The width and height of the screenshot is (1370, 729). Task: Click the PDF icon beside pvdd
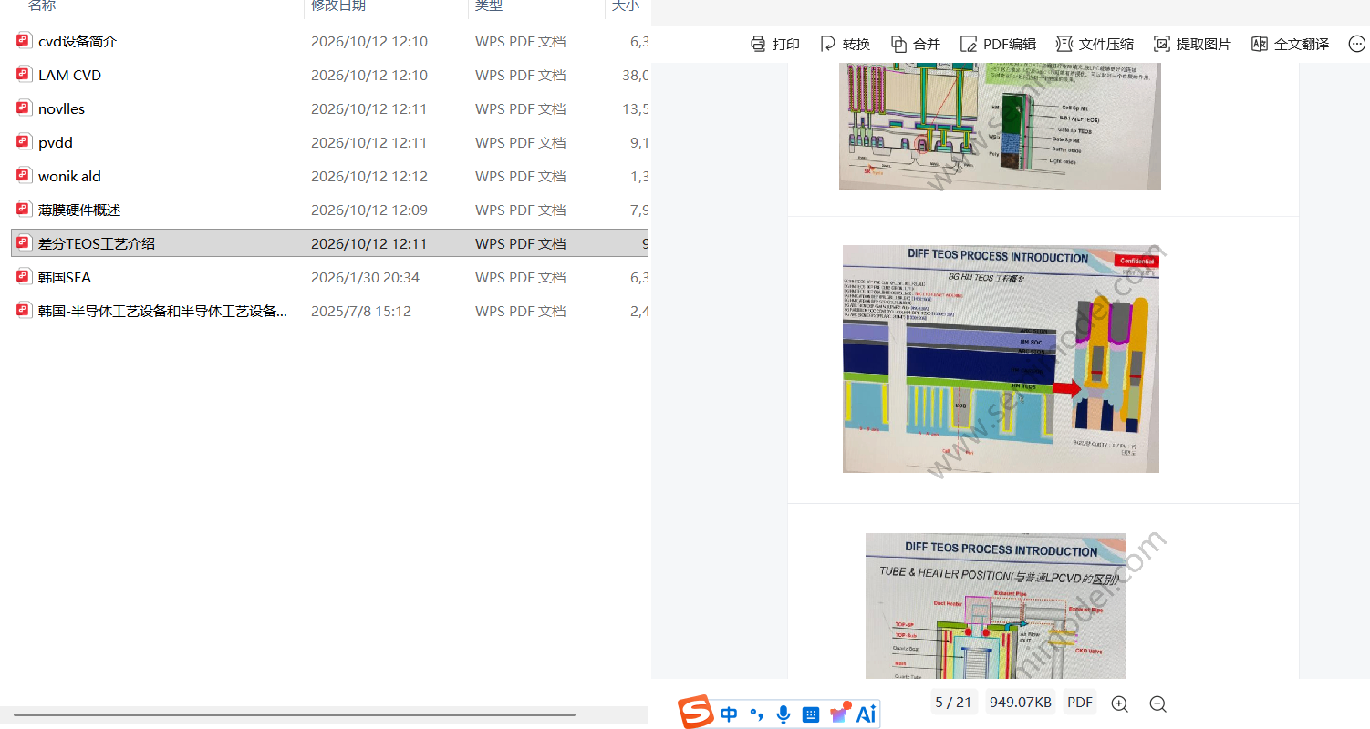pyautogui.click(x=24, y=141)
